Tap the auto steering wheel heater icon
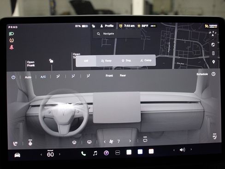225x169 pixels. pyautogui.click(x=30, y=143)
